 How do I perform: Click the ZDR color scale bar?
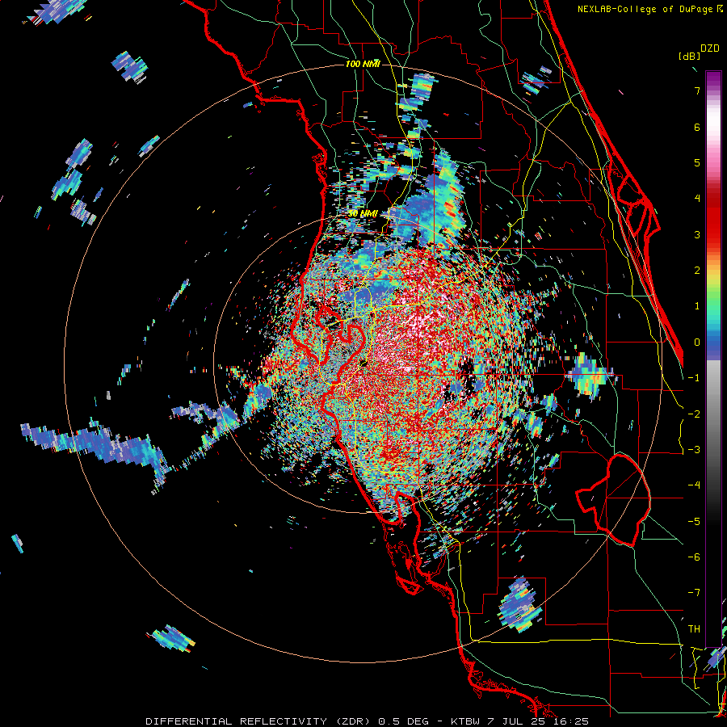(x=713, y=359)
